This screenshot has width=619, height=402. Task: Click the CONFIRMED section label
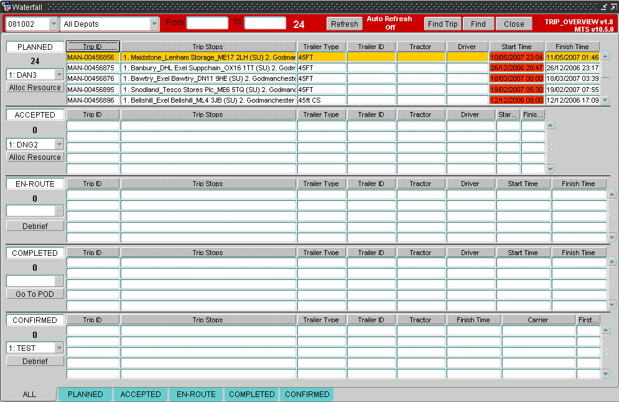pyautogui.click(x=35, y=320)
